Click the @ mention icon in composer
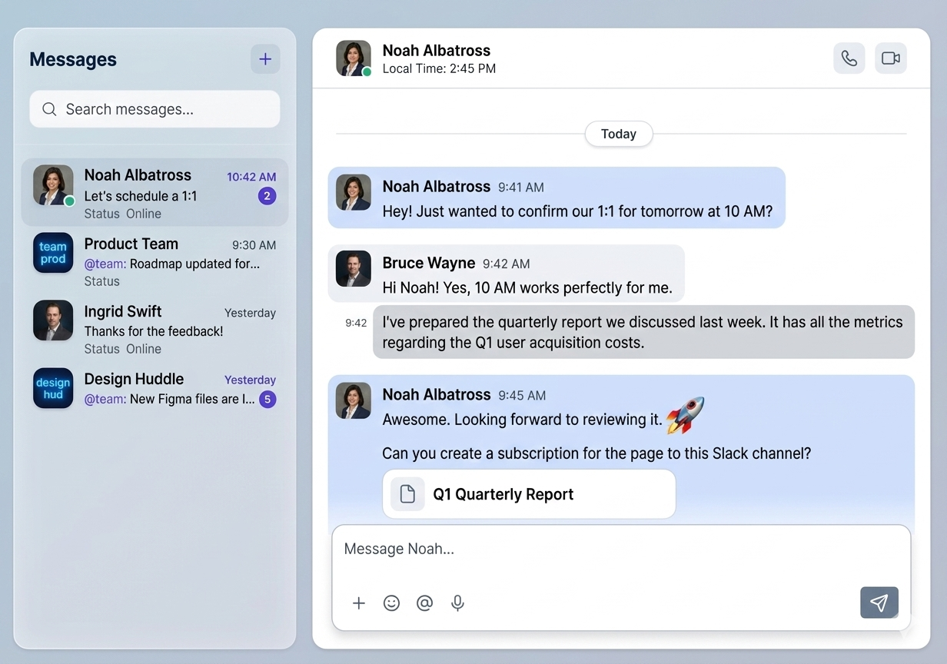 [424, 603]
